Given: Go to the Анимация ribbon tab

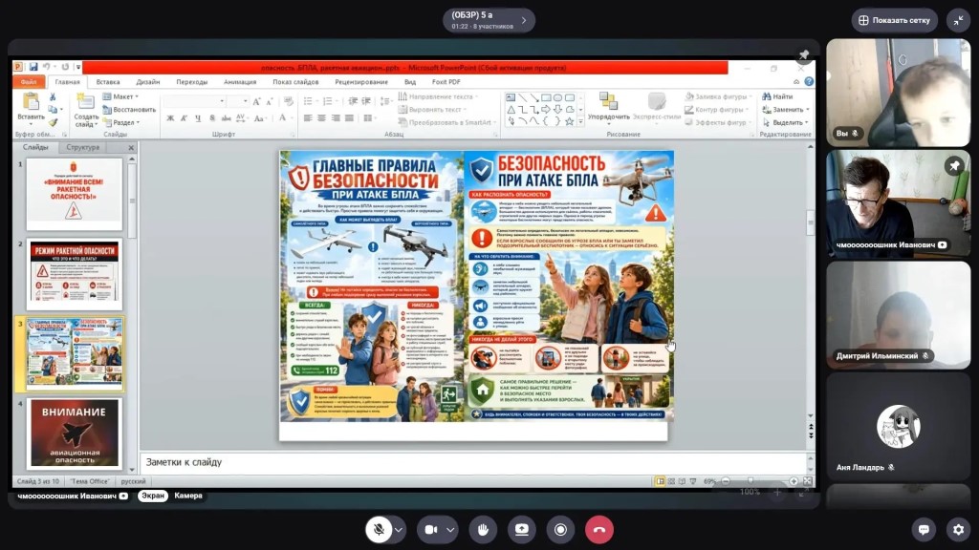Looking at the screenshot, I should [240, 82].
